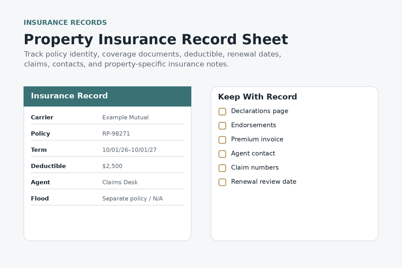Click the Endorsements item text

(254, 125)
